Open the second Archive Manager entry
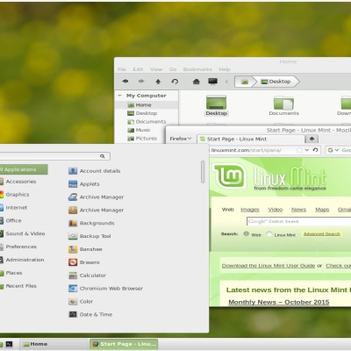The height and width of the screenshot is (351, 351). [x=96, y=210]
